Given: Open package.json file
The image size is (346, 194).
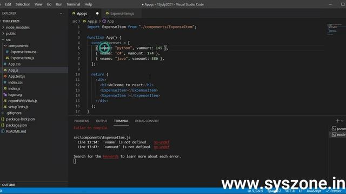Looking at the screenshot, I should pyautogui.click(x=17, y=125).
